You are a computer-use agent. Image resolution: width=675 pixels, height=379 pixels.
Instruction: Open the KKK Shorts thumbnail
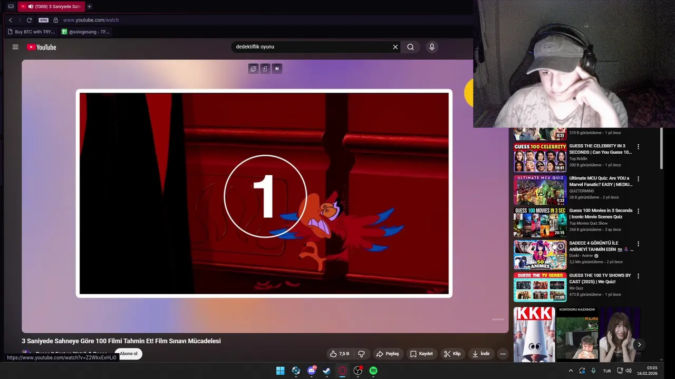coord(534,335)
